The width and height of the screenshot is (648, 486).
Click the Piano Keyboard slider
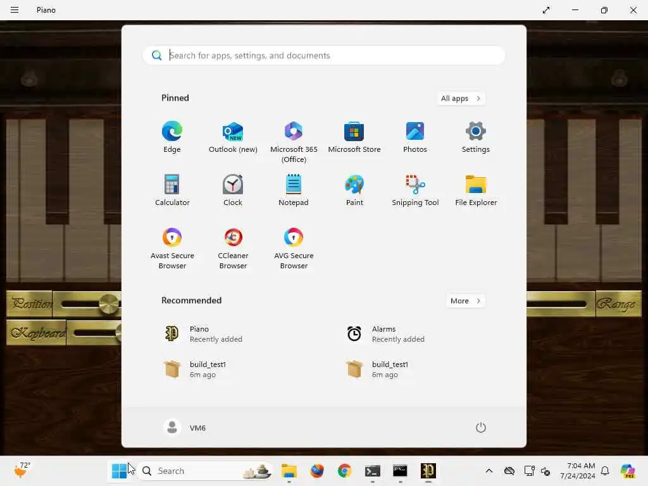tap(94, 333)
